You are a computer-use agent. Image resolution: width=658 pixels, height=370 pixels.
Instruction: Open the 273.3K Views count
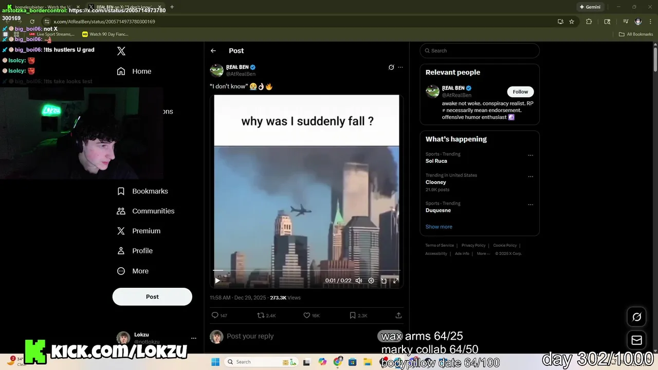[285, 298]
